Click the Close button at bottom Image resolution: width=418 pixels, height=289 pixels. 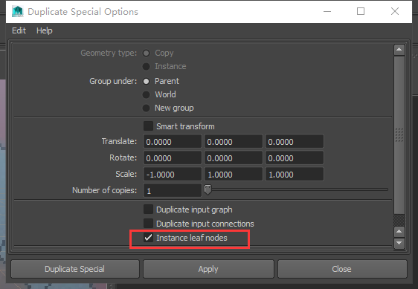pyautogui.click(x=342, y=269)
